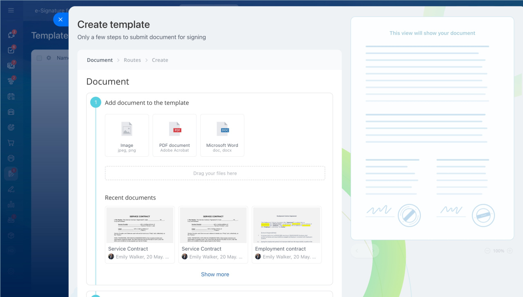Choose the PDF document upload option
Image resolution: width=523 pixels, height=297 pixels.
[x=174, y=135]
